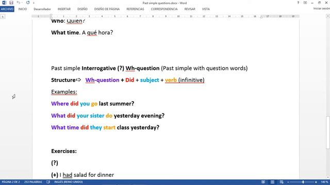This screenshot has width=330, height=185.
Task: Click the 'Examples:' heading
Action: click(x=64, y=92)
